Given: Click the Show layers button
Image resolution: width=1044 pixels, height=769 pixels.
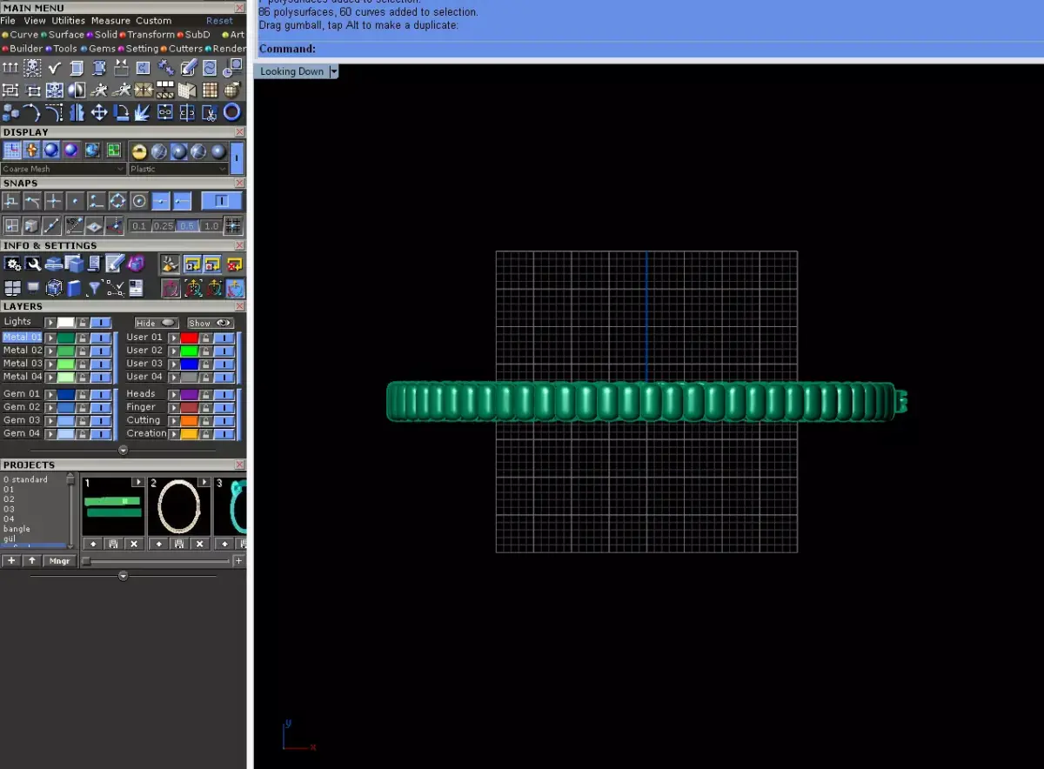Looking at the screenshot, I should point(211,323).
